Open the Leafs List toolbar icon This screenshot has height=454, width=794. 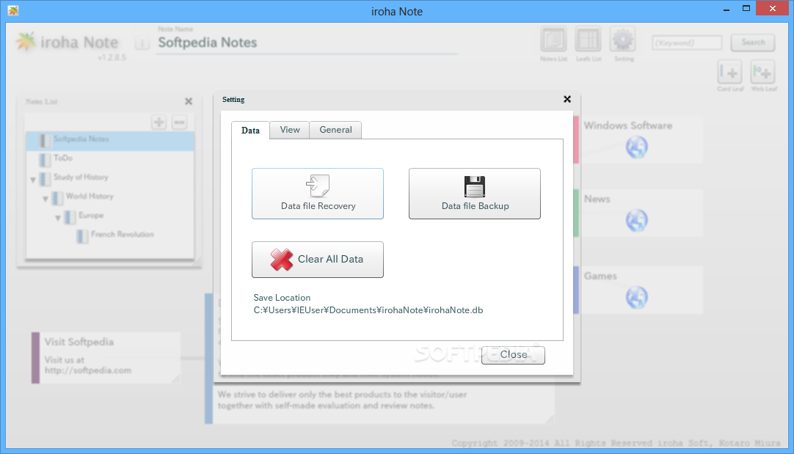click(x=588, y=40)
